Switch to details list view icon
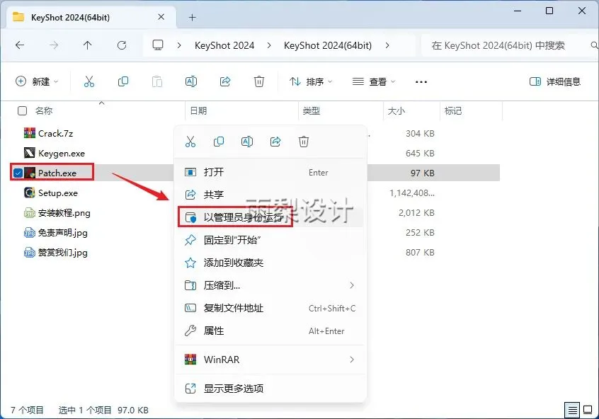Viewport: 599px width, 419px height. click(x=572, y=411)
